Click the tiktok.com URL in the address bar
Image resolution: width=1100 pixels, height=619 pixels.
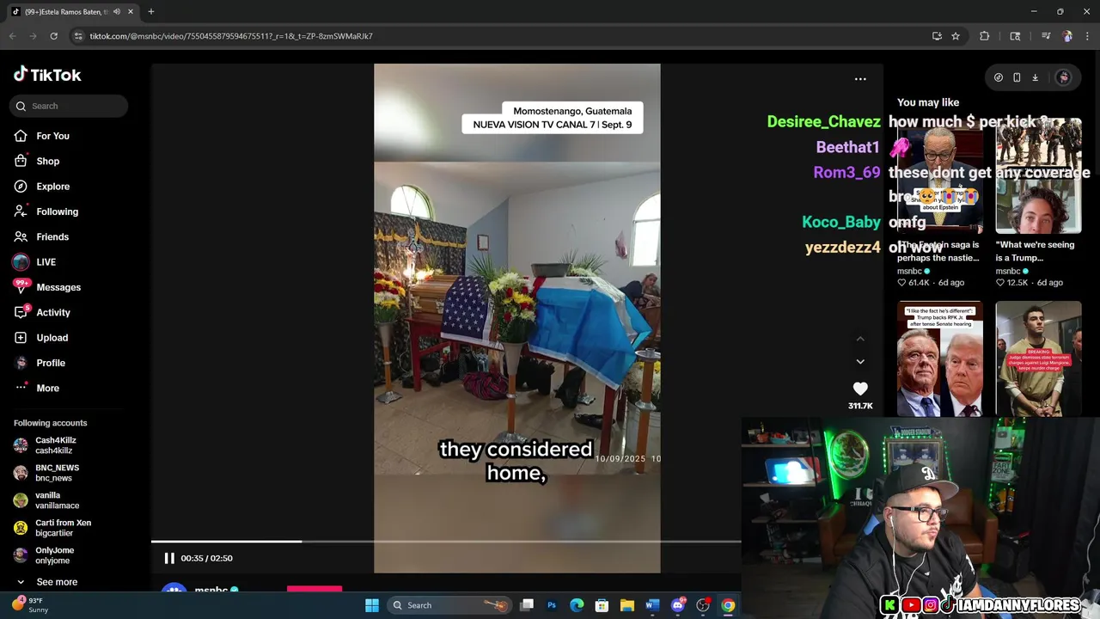click(231, 36)
